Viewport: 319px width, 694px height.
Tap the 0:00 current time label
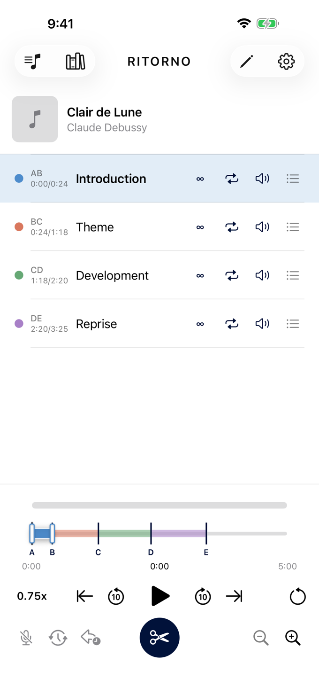tap(159, 567)
